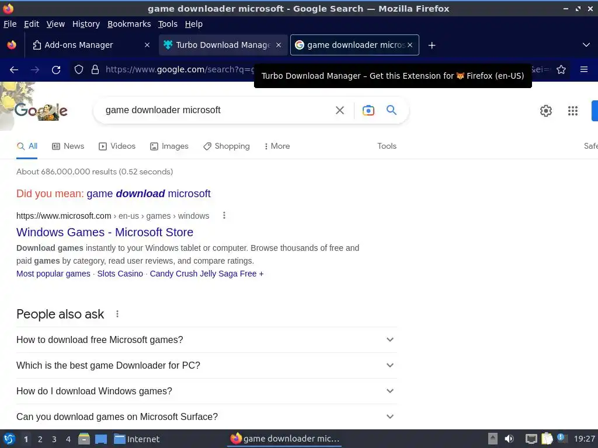Go back to the previous page
The width and height of the screenshot is (598, 448).
14,70
